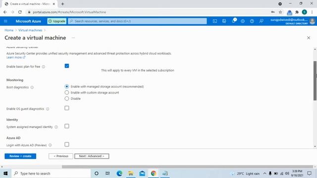Open the Learn more link

tap(15, 57)
